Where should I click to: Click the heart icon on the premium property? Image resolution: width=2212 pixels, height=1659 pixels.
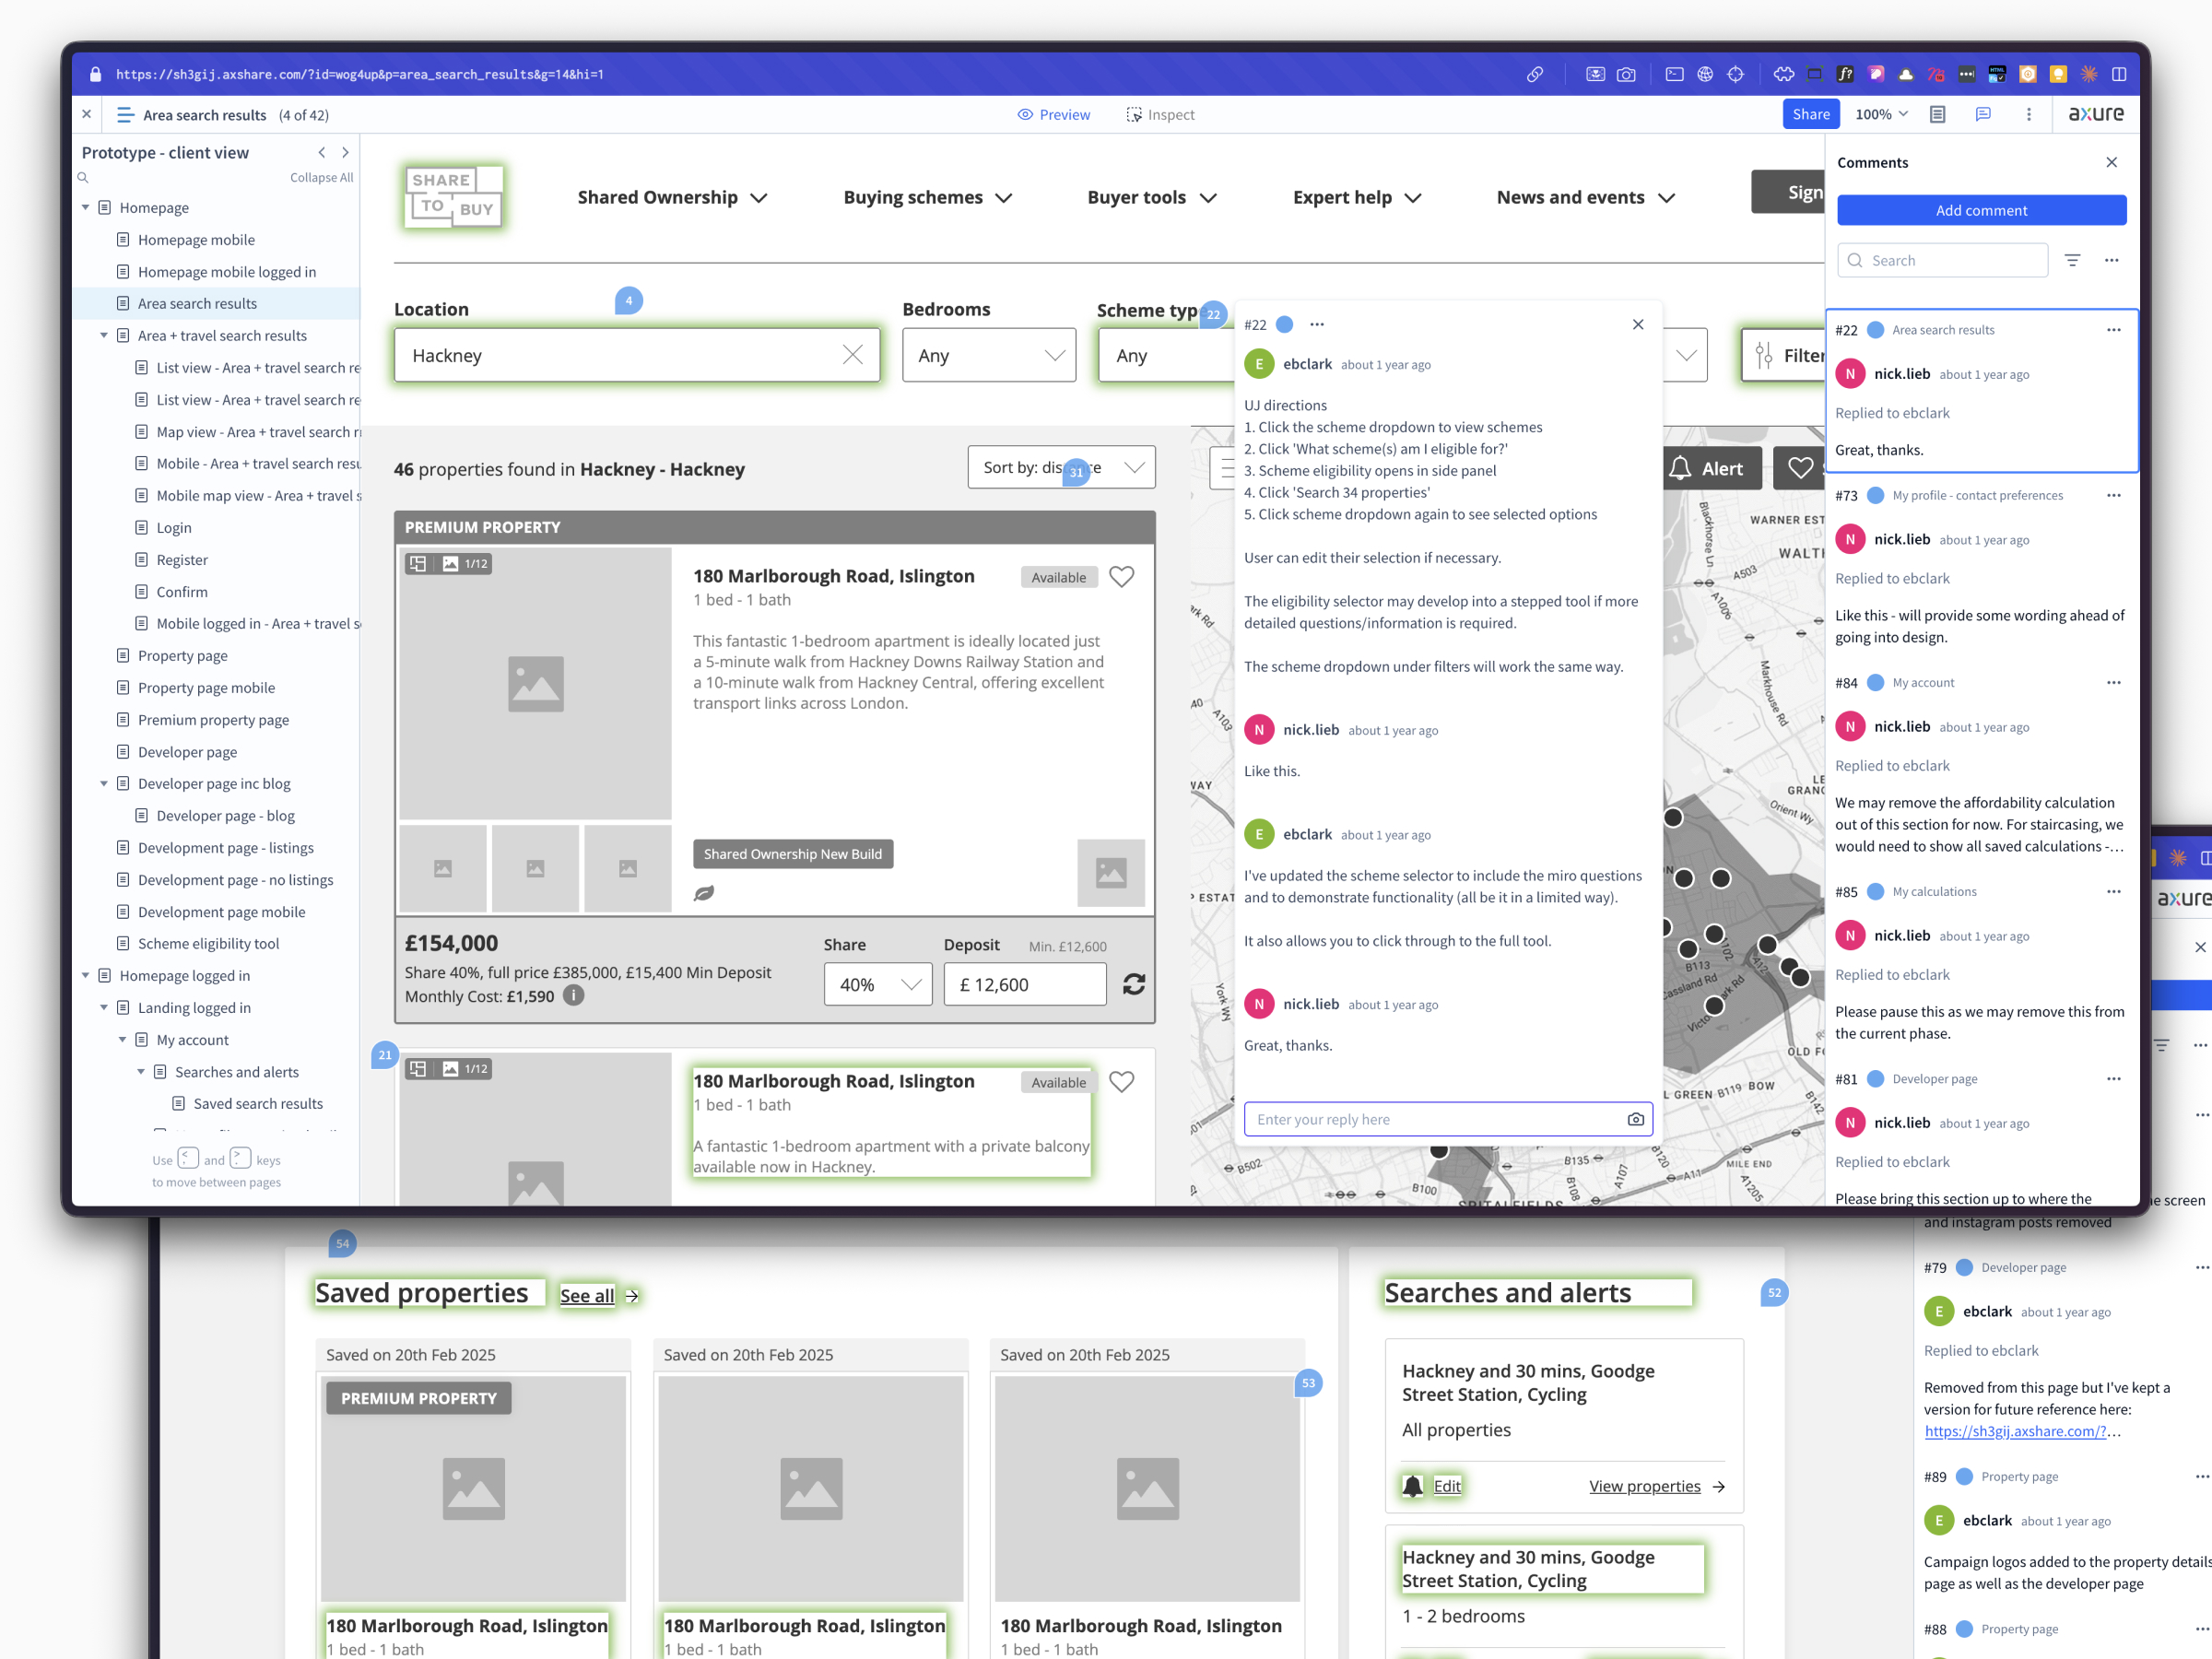pos(1121,577)
